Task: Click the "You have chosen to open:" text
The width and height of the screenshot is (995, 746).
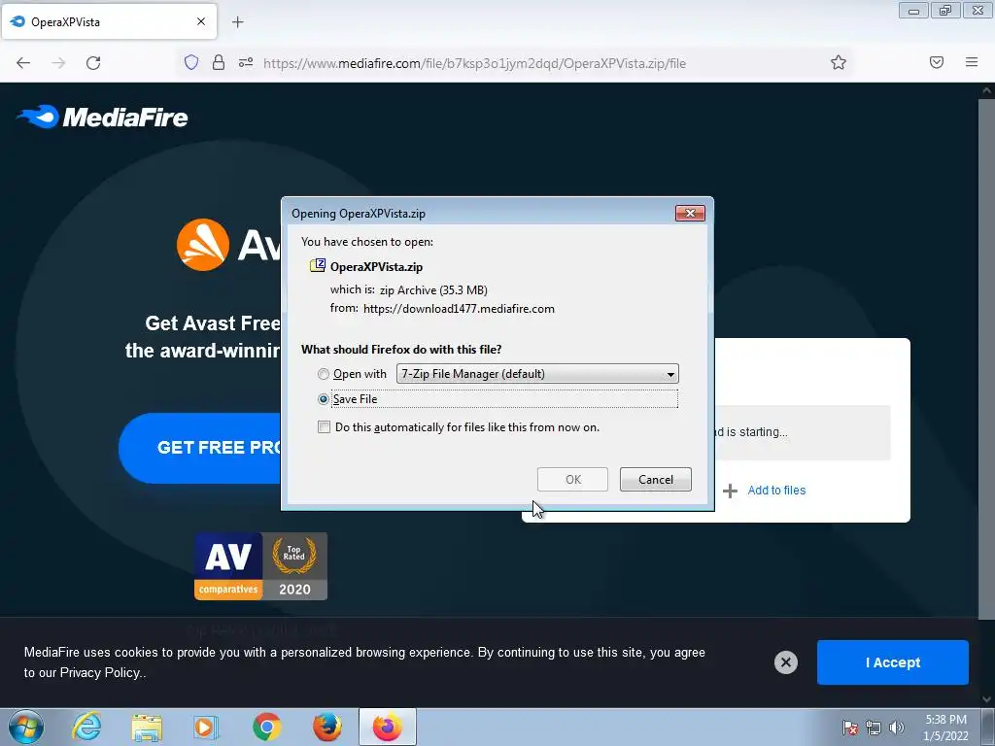Action: click(366, 242)
